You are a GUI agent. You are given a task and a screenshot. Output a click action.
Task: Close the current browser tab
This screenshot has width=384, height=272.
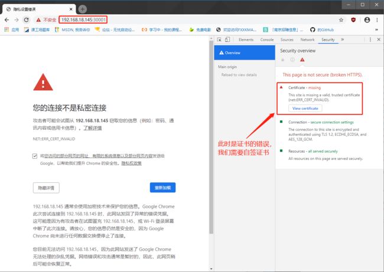click(71, 9)
